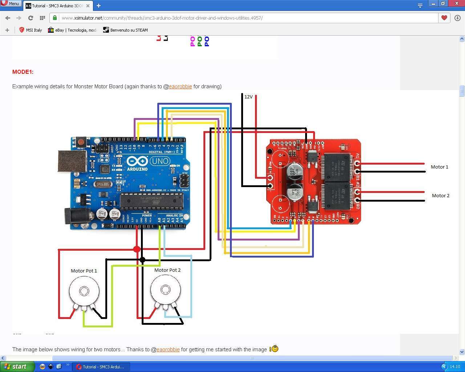The width and height of the screenshot is (465, 372).
Task: Restore down the Opera window
Action: point(443,3)
